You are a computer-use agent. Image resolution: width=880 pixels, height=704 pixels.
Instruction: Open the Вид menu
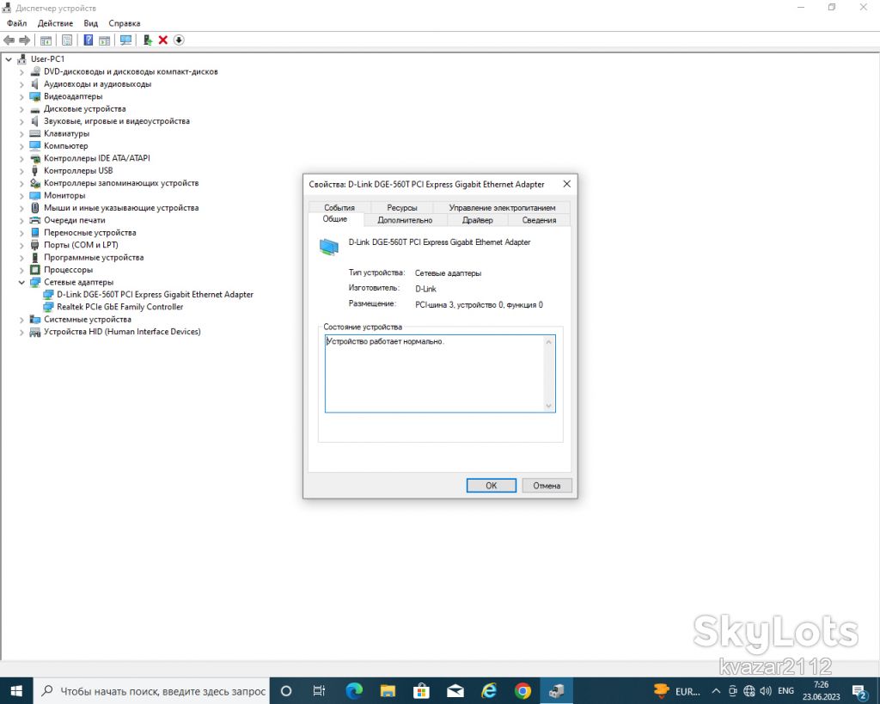91,23
